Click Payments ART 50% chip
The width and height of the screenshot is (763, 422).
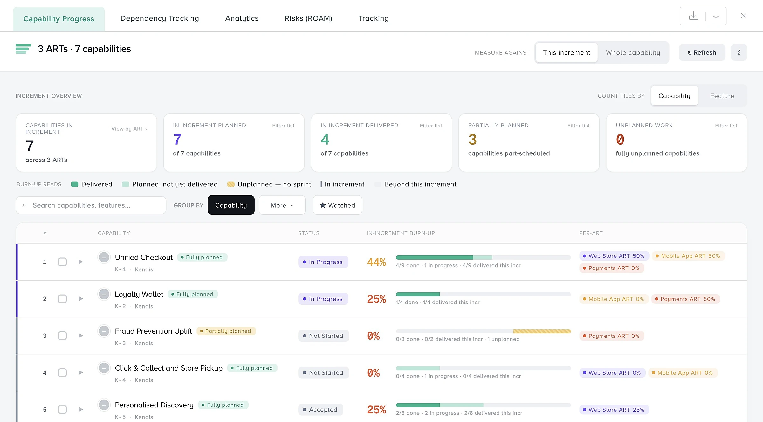(x=686, y=299)
